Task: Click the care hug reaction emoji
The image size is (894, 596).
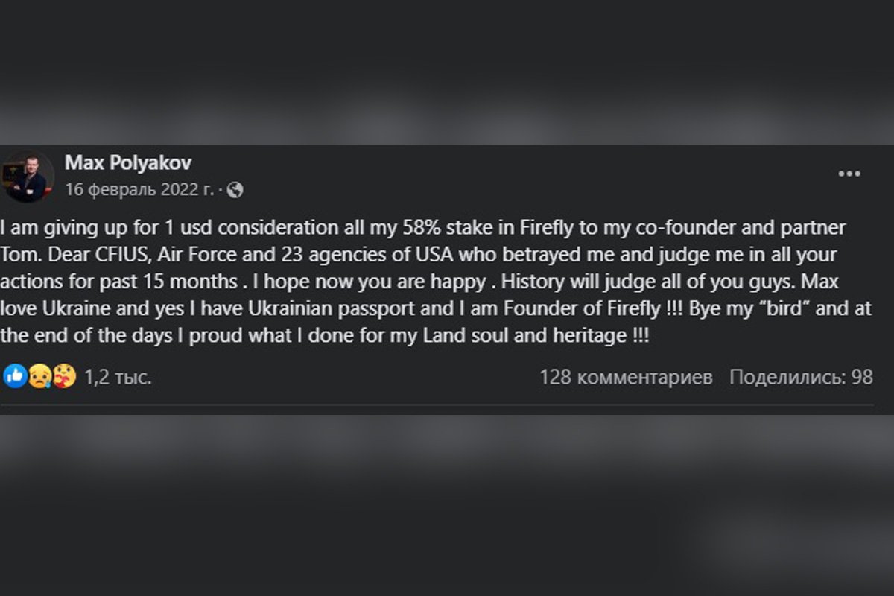Action: pyautogui.click(x=65, y=377)
